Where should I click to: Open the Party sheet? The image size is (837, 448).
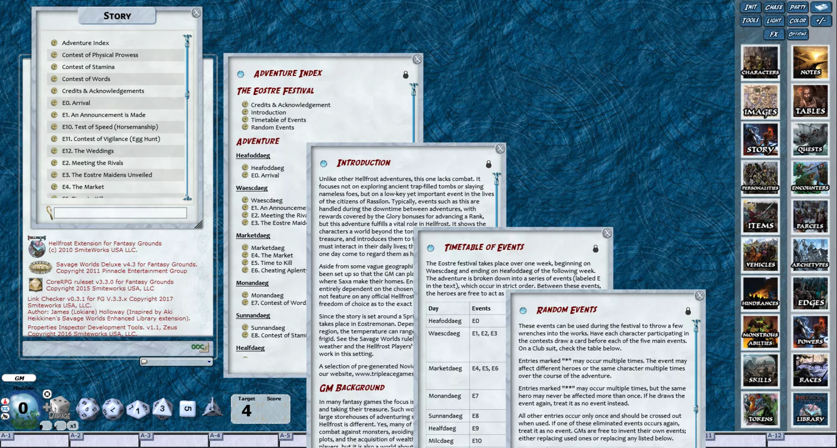point(798,7)
